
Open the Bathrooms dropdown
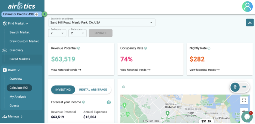pos(78,33)
